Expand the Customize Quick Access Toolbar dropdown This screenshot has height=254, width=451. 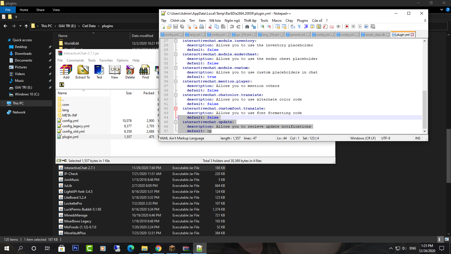click(16, 17)
